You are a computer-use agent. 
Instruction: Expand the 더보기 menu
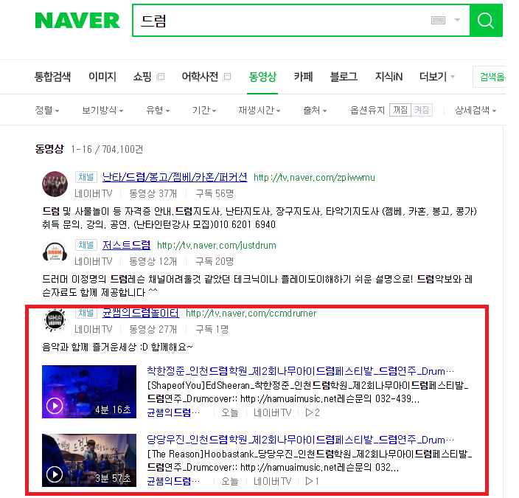437,77
